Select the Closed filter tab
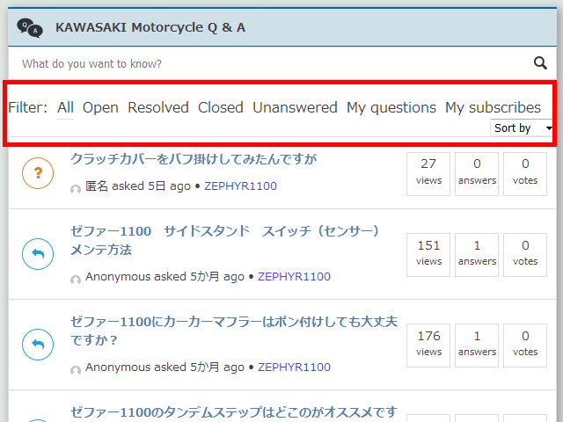The image size is (563, 422). [x=221, y=107]
